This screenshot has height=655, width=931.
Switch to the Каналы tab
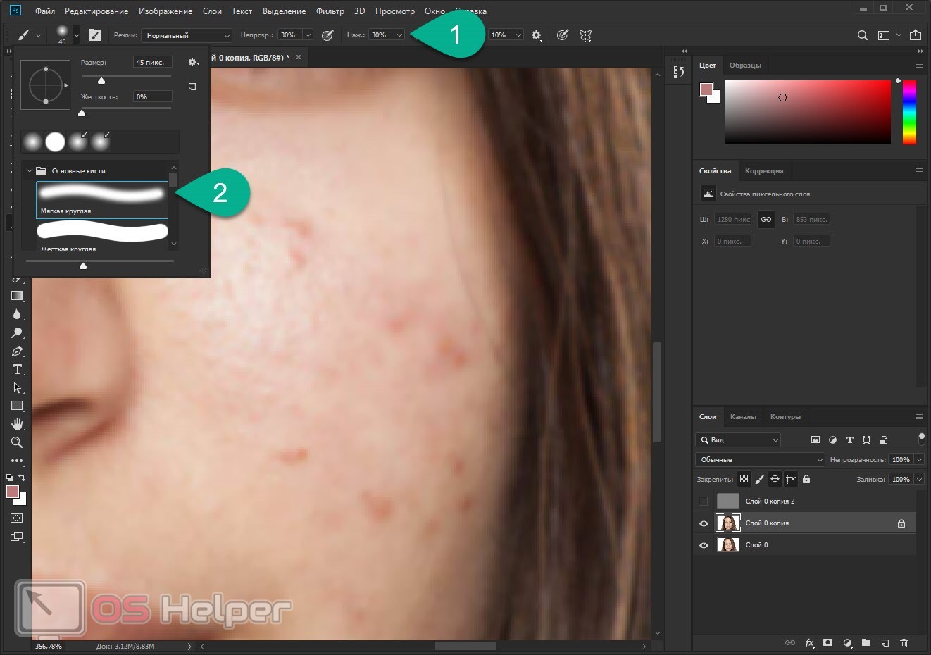point(743,417)
